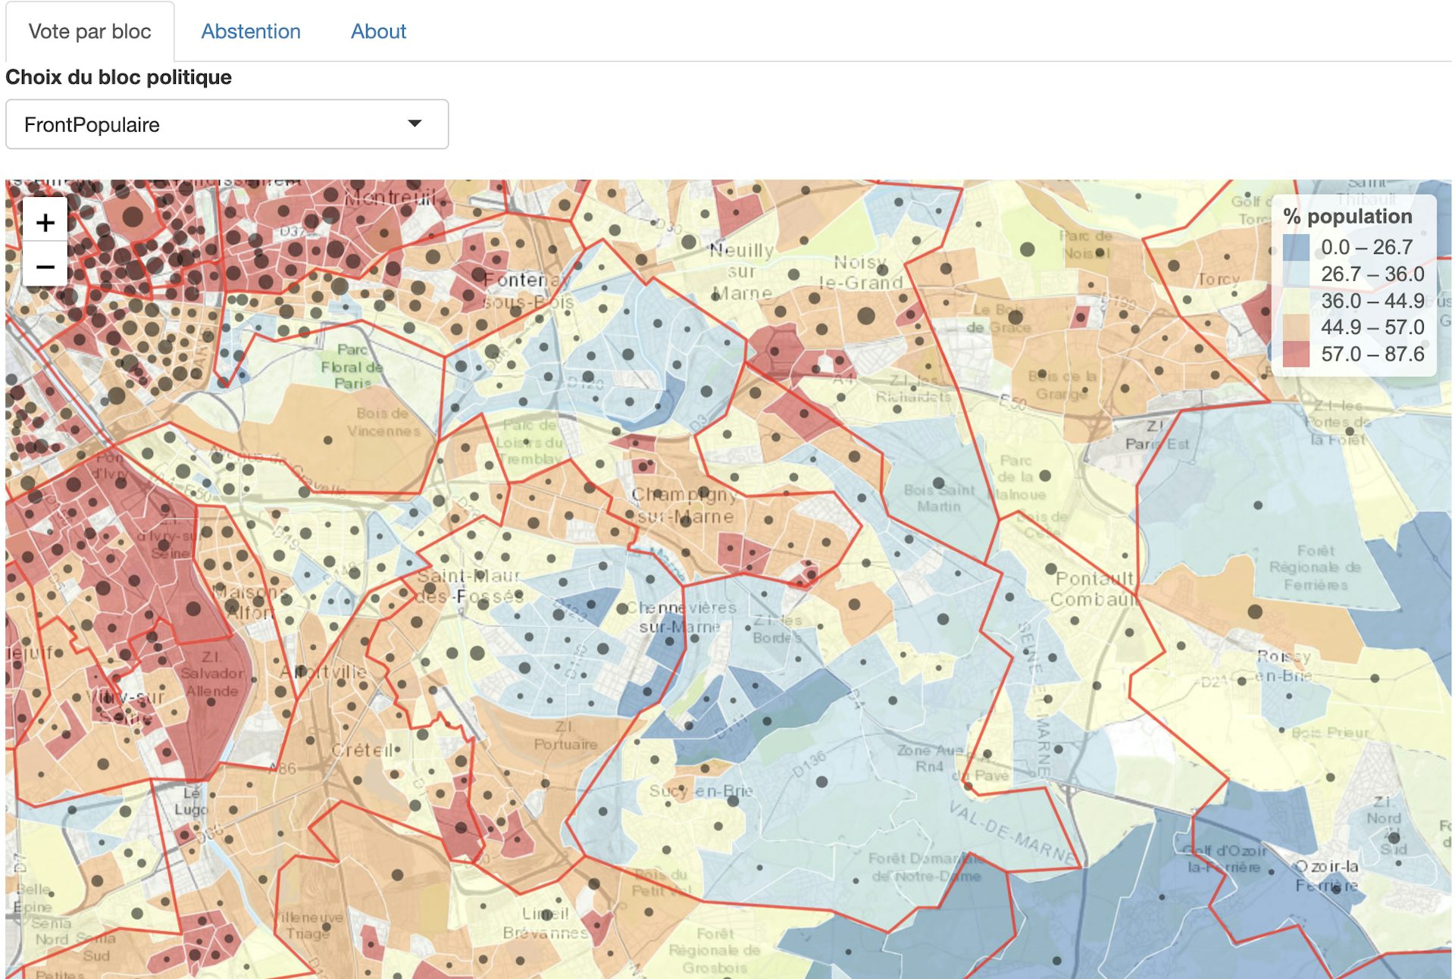Image resolution: width=1455 pixels, height=979 pixels.
Task: Click the Sucy-en-Brie label on map
Action: coord(701,791)
